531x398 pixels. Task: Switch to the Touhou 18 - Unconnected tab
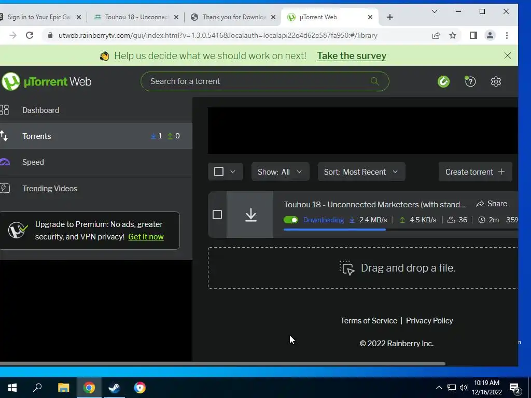pyautogui.click(x=135, y=17)
